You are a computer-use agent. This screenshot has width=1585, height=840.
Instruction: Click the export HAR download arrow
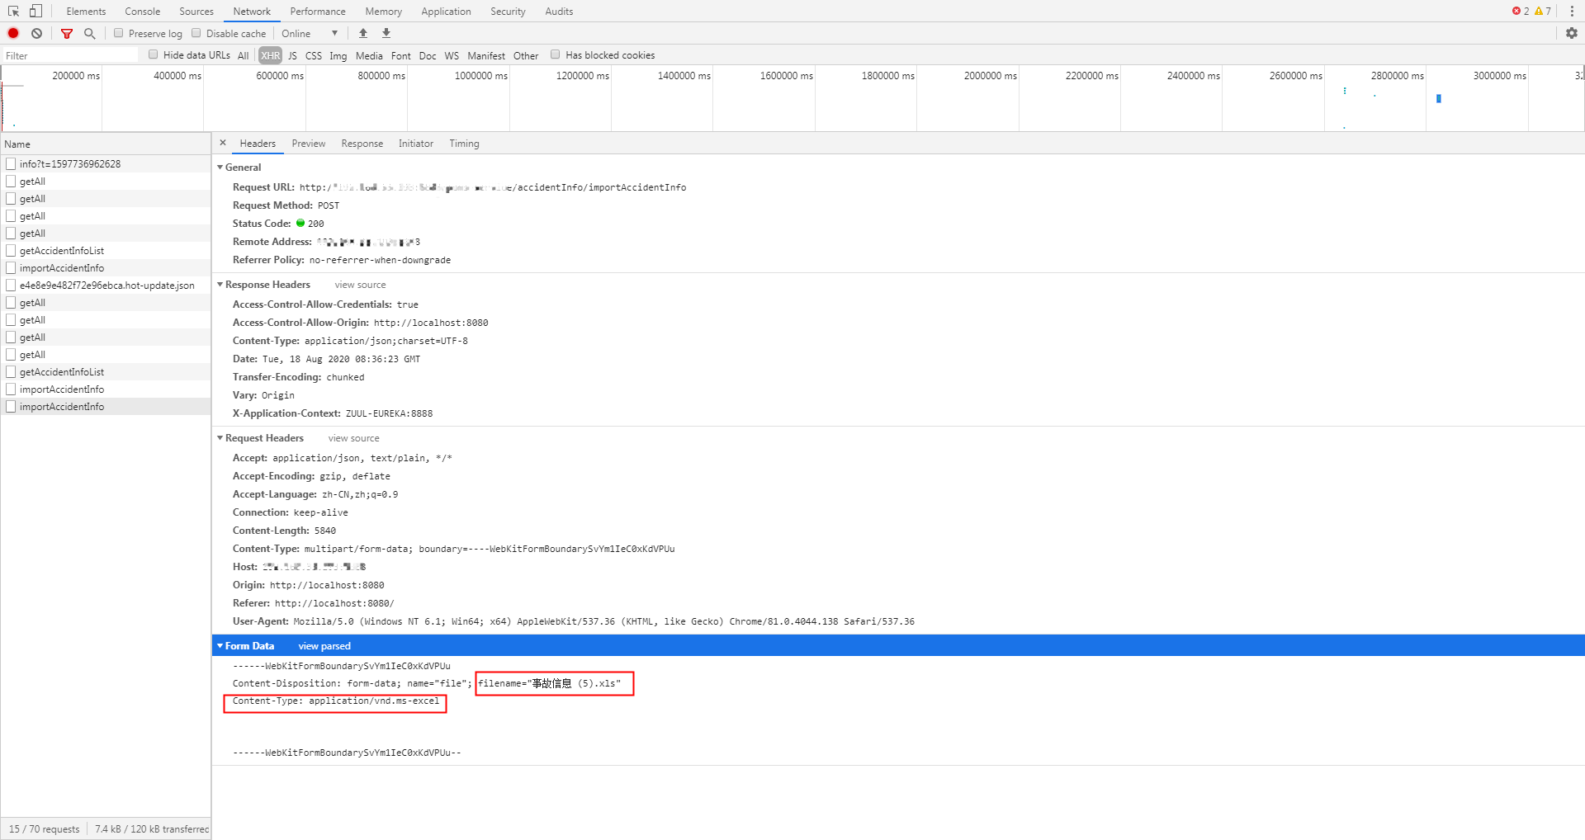pos(386,33)
